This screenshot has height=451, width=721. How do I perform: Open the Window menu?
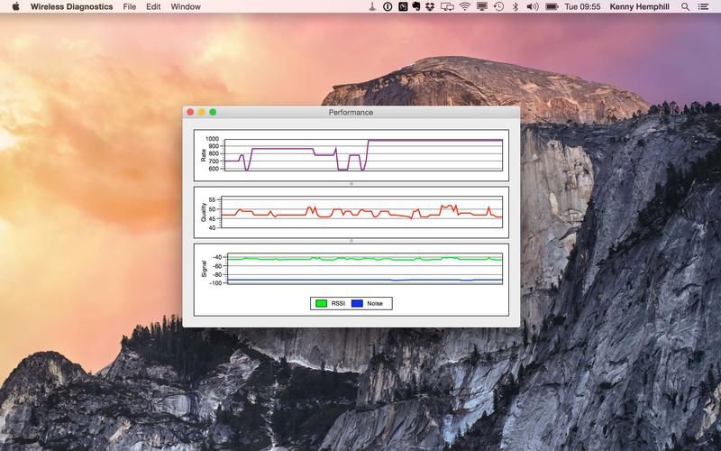pyautogui.click(x=186, y=6)
